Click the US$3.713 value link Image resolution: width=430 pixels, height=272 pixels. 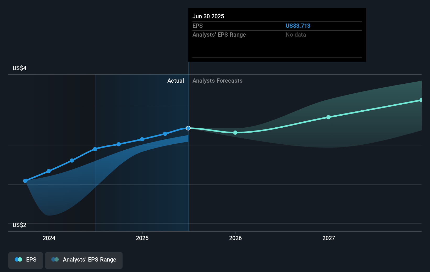coord(298,26)
